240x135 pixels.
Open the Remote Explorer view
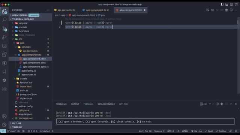tap(4, 46)
